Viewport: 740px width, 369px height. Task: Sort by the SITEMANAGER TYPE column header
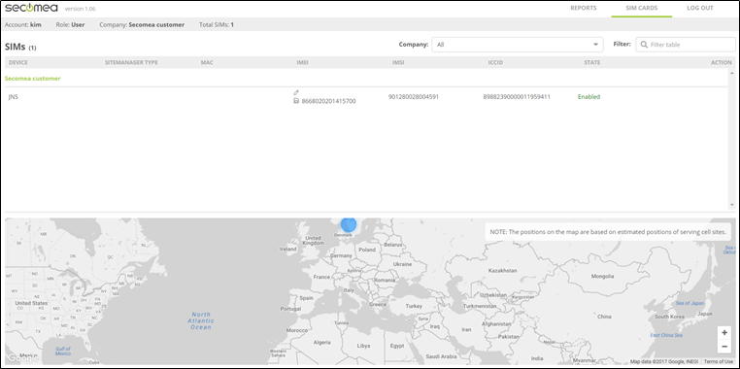[x=131, y=63]
